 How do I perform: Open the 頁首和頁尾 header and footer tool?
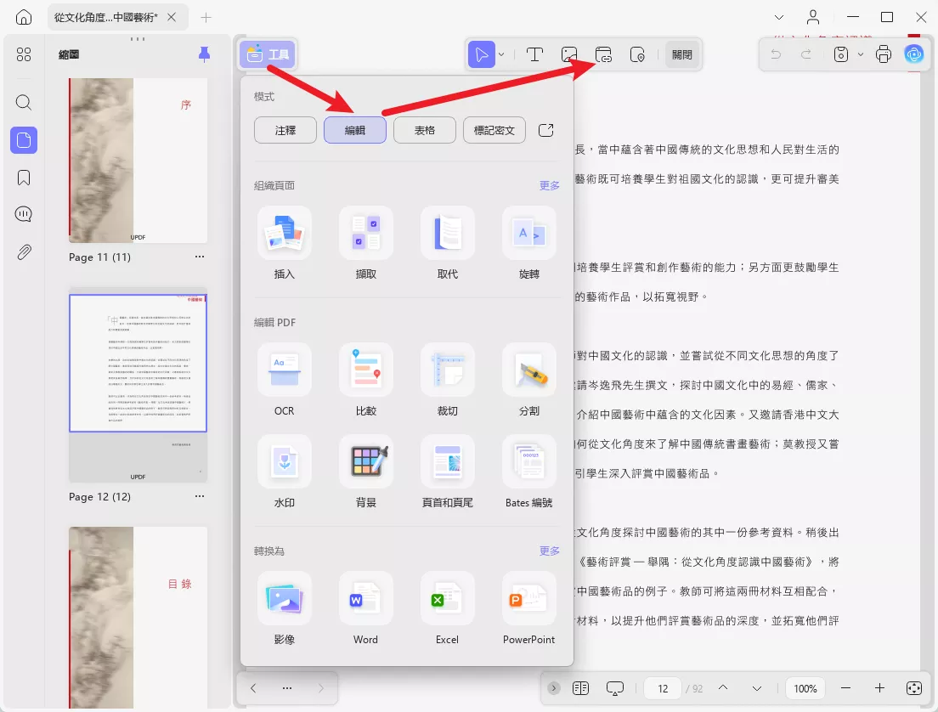point(448,472)
